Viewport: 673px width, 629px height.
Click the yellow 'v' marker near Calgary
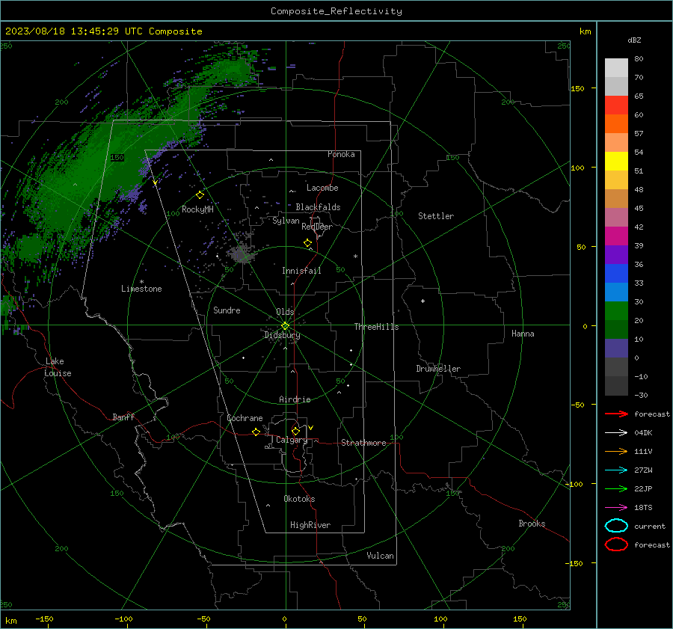[311, 428]
